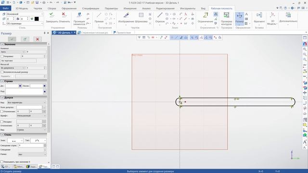
Task: Toggle the Посадка checkbox
Action: 2,122
